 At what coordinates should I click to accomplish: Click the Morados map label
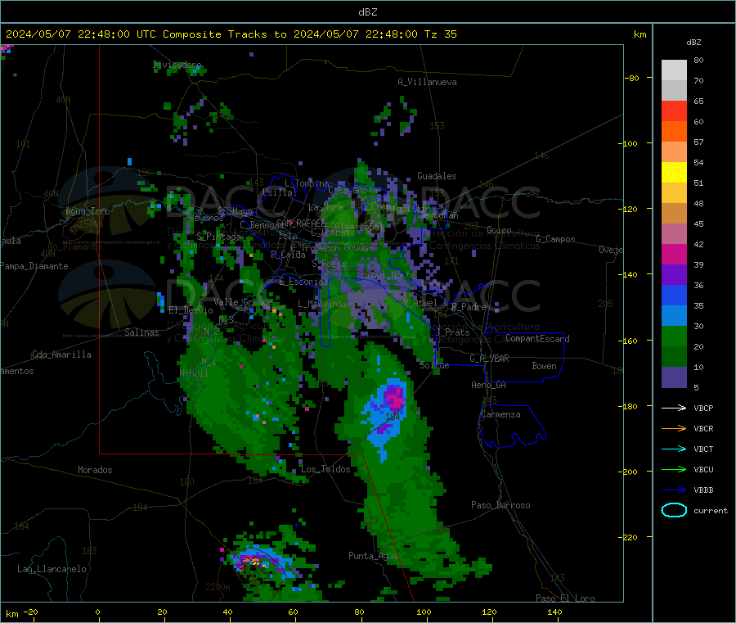[95, 470]
